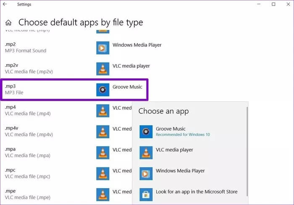Go back with the Settings back arrow
This screenshot has width=294, height=205.
[x=5, y=4]
